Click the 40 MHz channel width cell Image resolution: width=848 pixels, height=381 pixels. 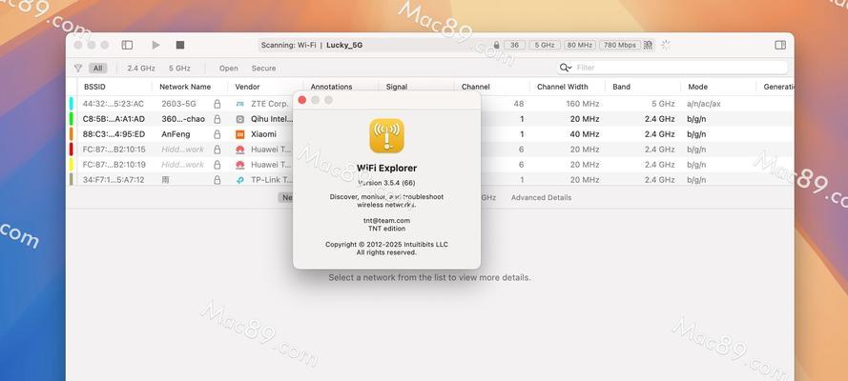click(585, 134)
